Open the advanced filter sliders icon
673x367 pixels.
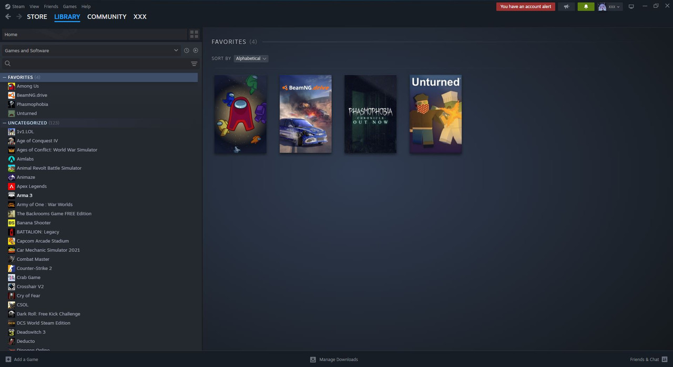(194, 64)
